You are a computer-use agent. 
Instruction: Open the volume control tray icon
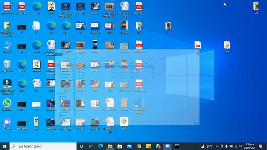pos(241,146)
